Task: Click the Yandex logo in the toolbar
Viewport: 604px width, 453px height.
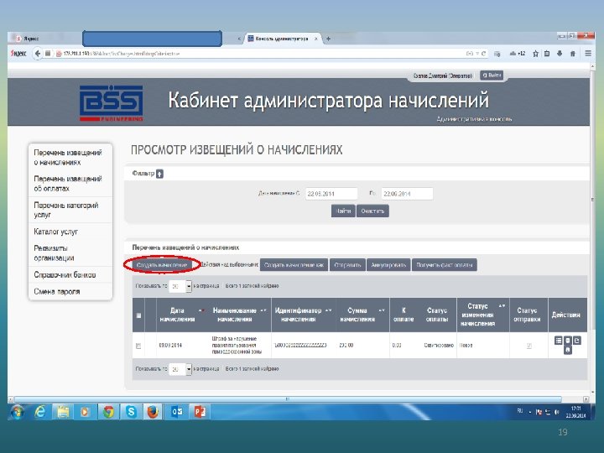Action: coord(18,54)
